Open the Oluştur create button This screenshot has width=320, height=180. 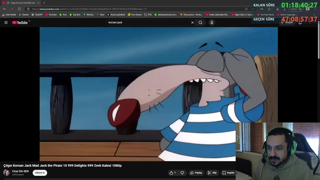click(x=287, y=22)
